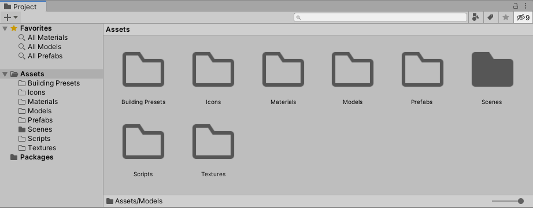The width and height of the screenshot is (533, 208).
Task: Open the plus Create asset dropdown
Action: click(11, 17)
